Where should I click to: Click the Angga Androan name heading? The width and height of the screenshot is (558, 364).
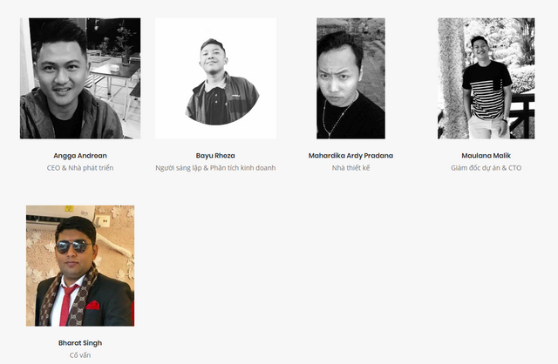(x=80, y=156)
